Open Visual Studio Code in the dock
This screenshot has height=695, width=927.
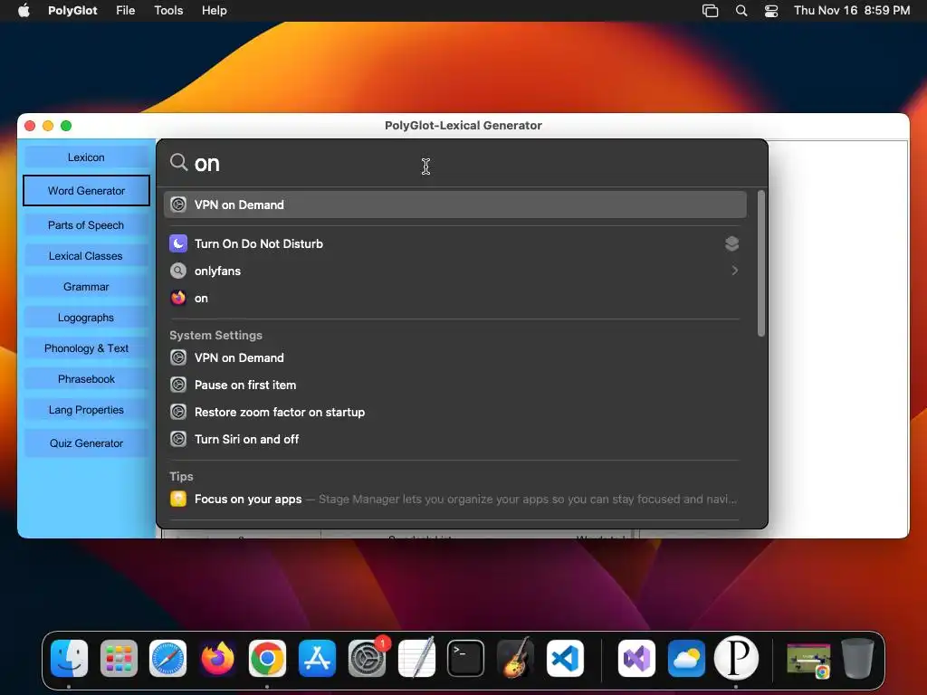click(x=565, y=658)
